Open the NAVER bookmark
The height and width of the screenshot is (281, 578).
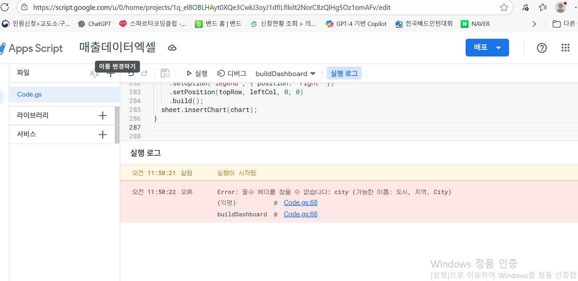[475, 24]
